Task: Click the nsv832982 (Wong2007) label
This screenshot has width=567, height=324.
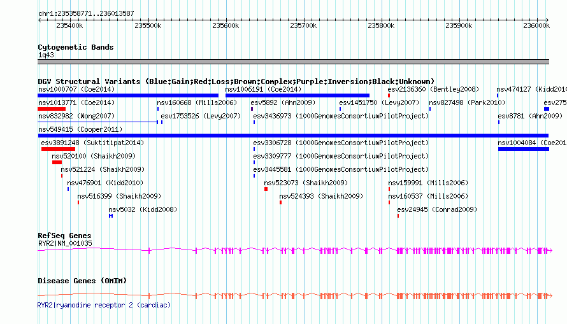Action: [76, 116]
